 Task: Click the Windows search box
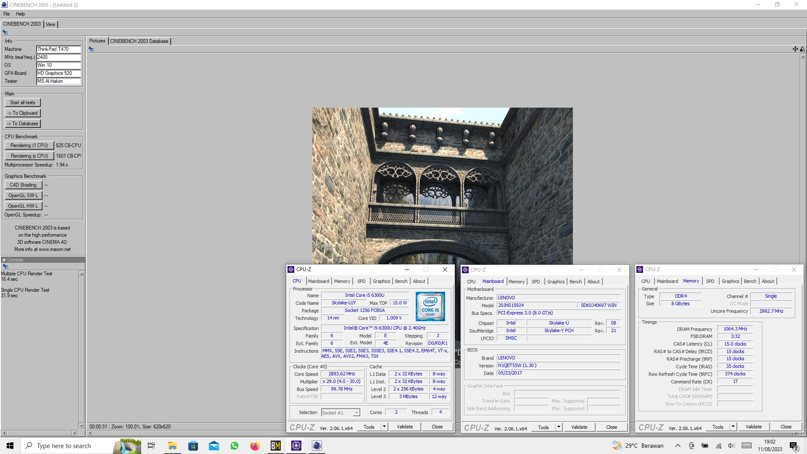(81, 446)
